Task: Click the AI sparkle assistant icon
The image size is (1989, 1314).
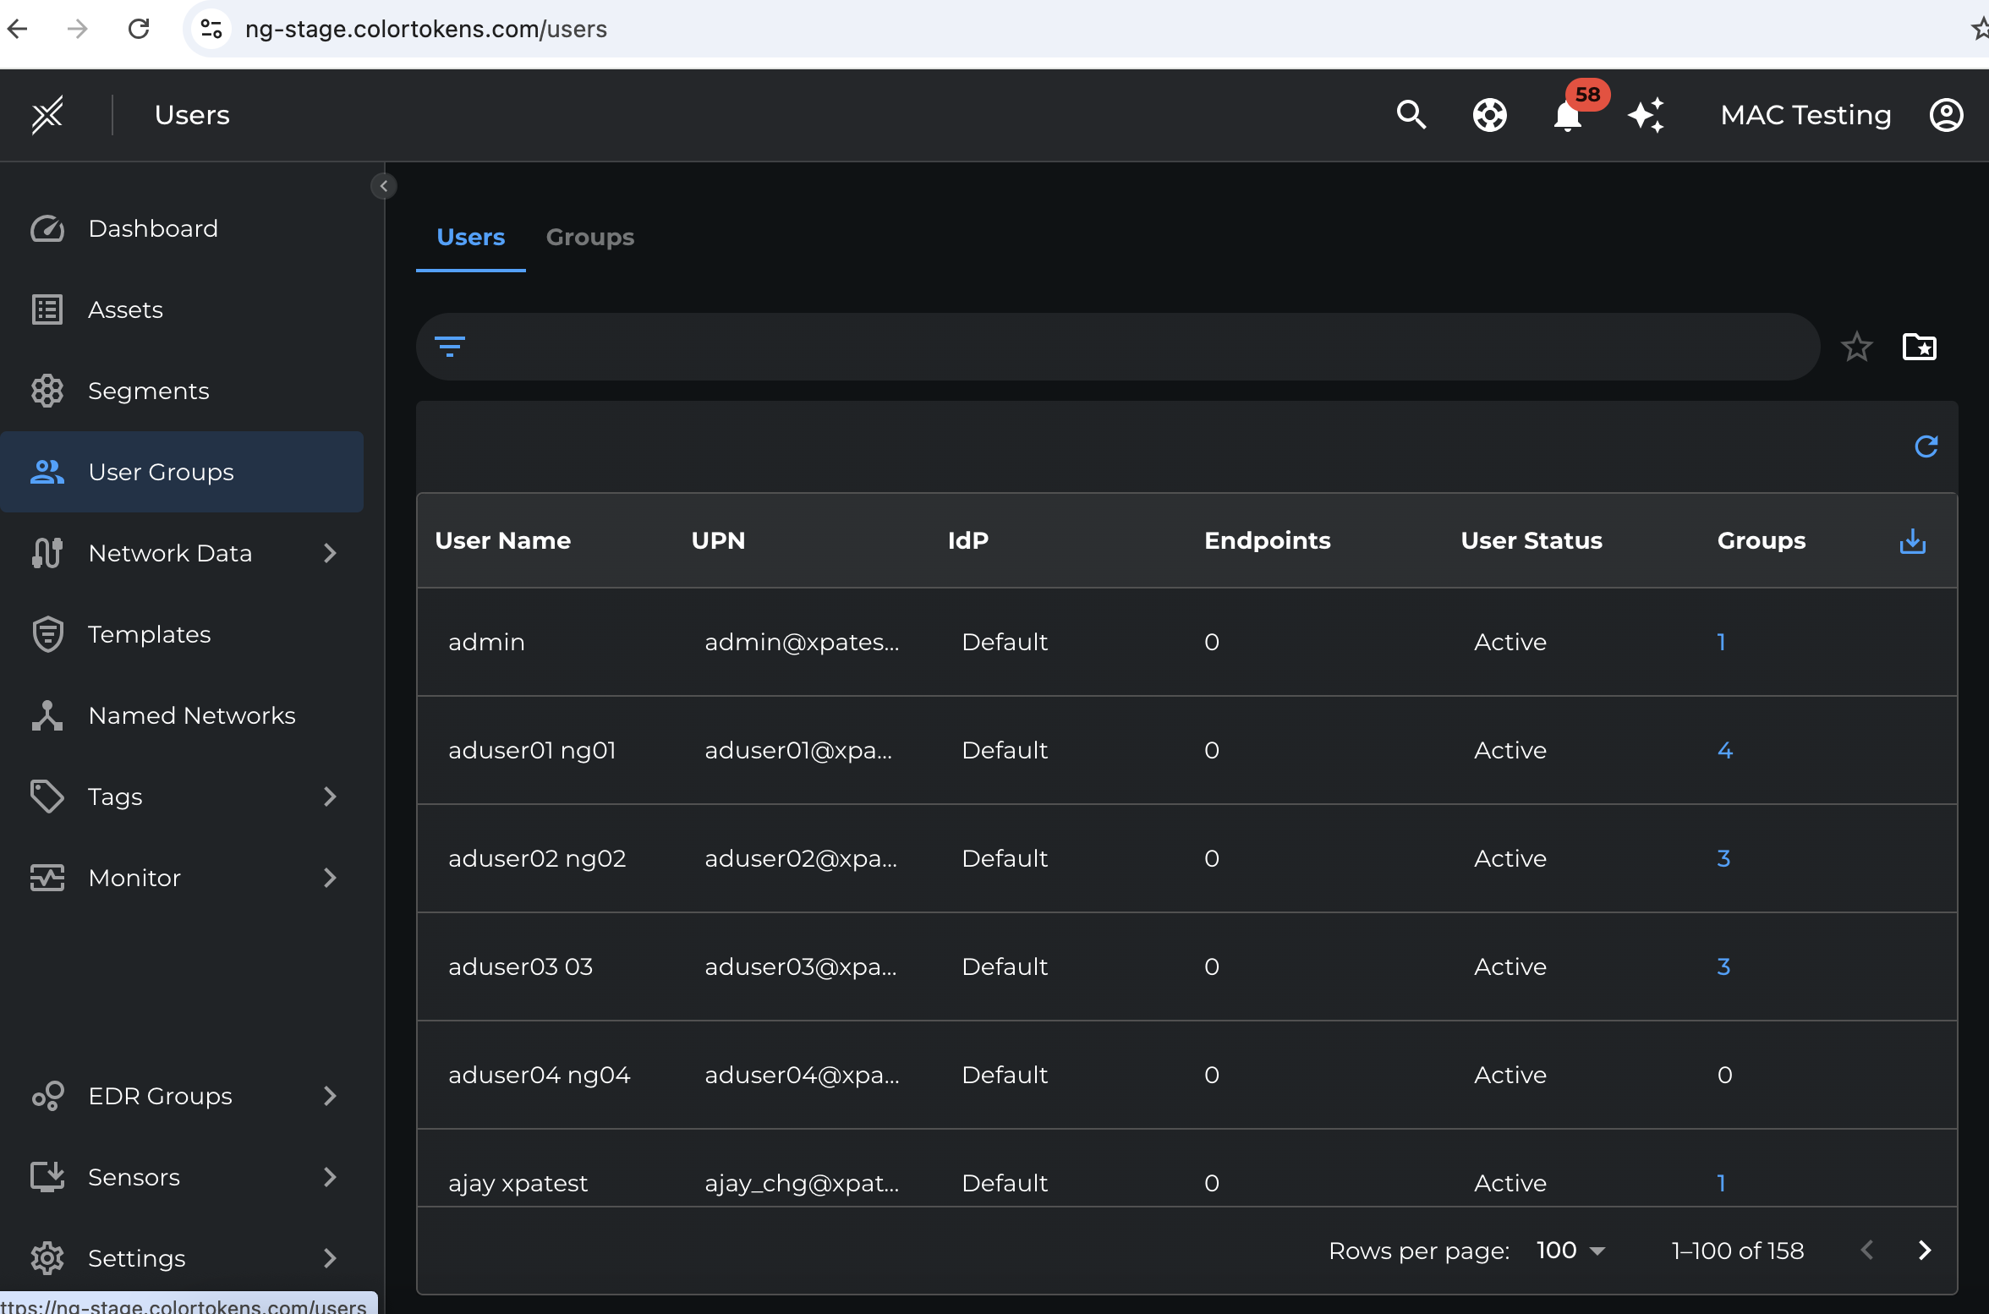Action: click(1646, 115)
